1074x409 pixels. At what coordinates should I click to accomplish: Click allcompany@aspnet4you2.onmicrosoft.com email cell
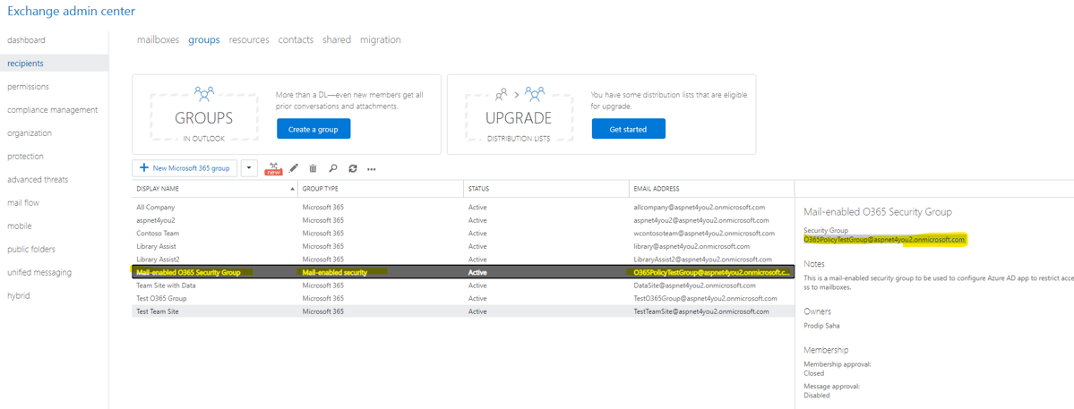(700, 208)
